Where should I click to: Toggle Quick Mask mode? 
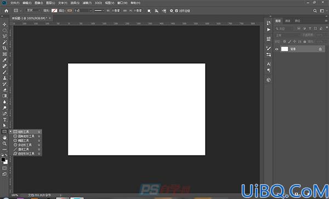[4, 168]
